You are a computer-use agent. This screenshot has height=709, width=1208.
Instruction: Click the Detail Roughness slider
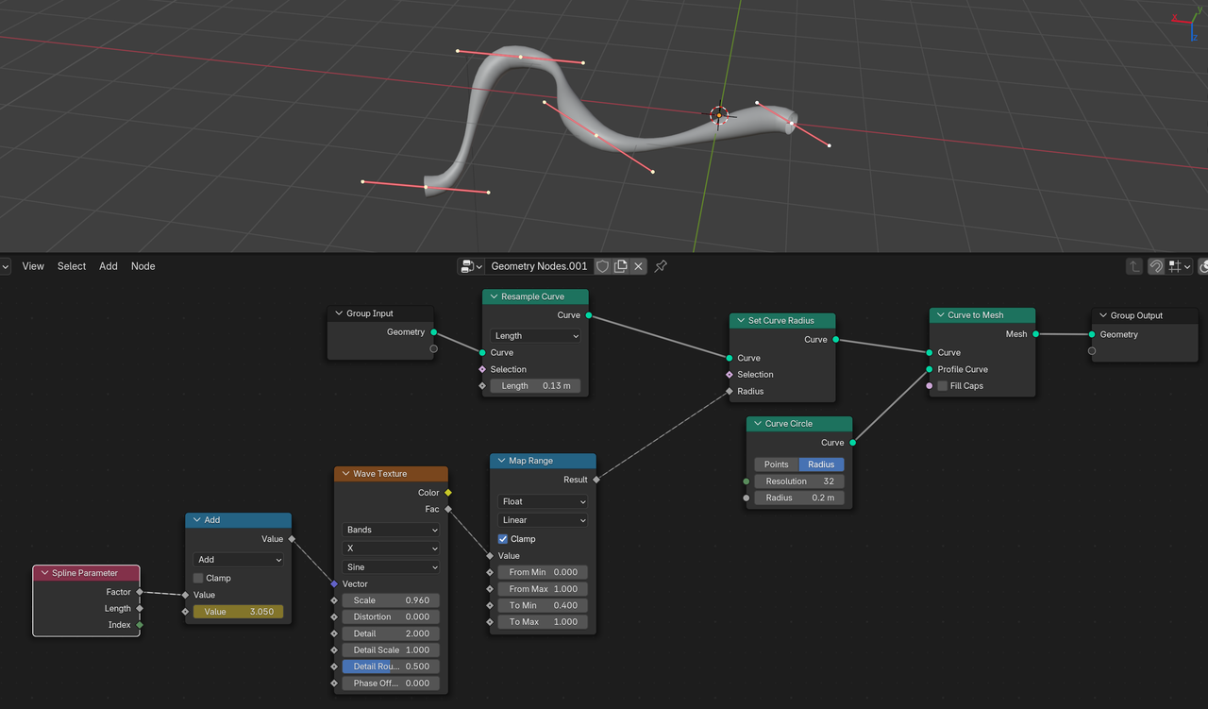point(391,667)
